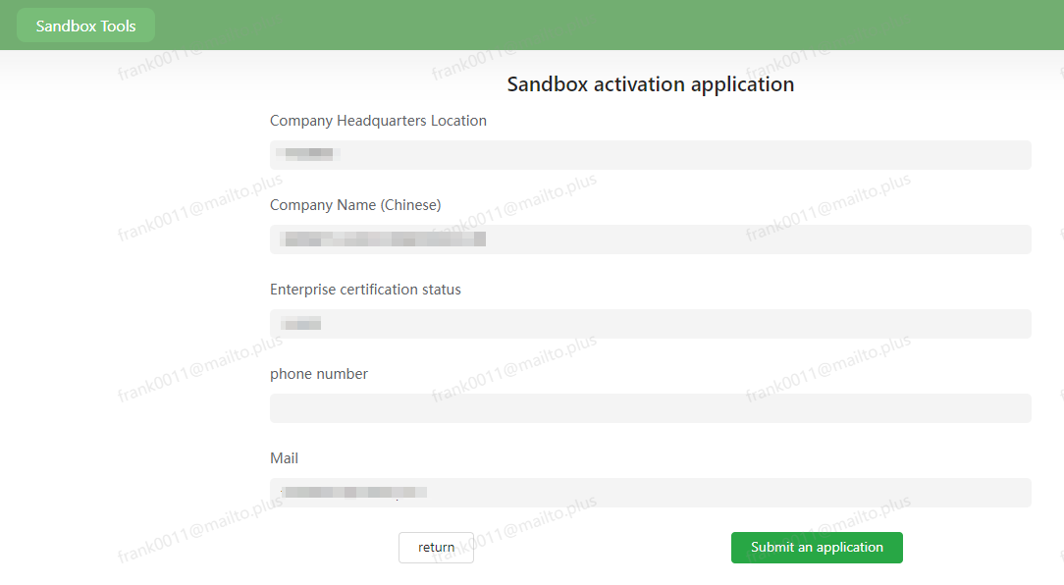Click the phone number label
Viewport: 1064px width, 585px height.
coord(319,374)
